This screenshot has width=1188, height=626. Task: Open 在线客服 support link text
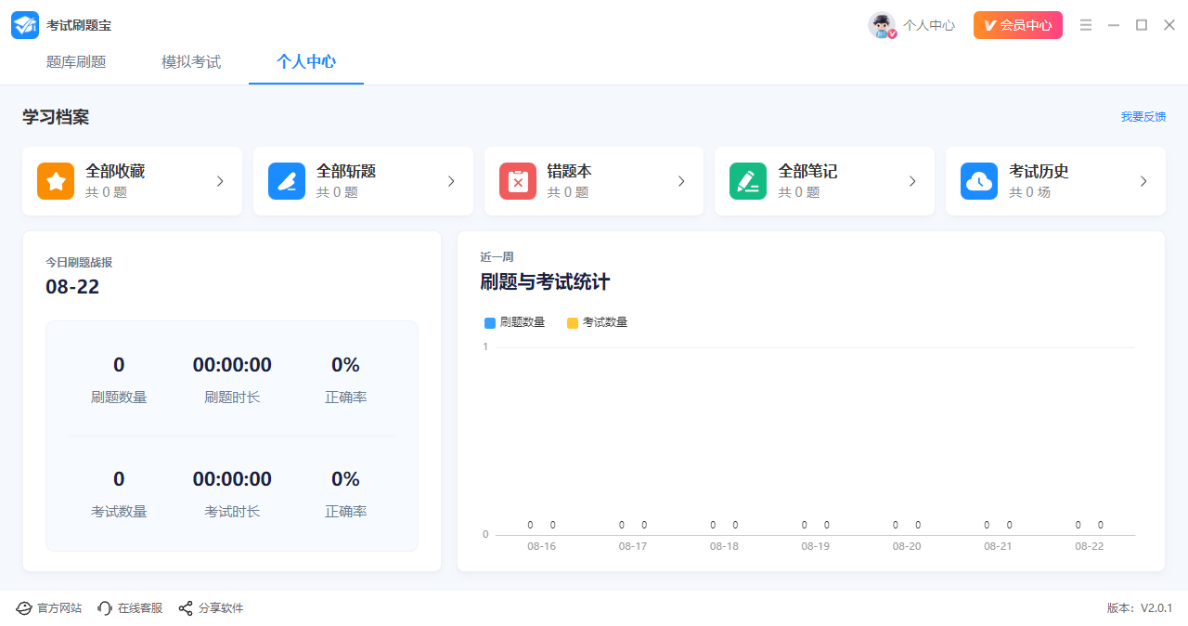point(140,608)
